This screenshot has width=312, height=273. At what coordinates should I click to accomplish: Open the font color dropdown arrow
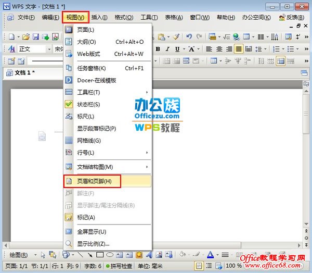[217, 255]
